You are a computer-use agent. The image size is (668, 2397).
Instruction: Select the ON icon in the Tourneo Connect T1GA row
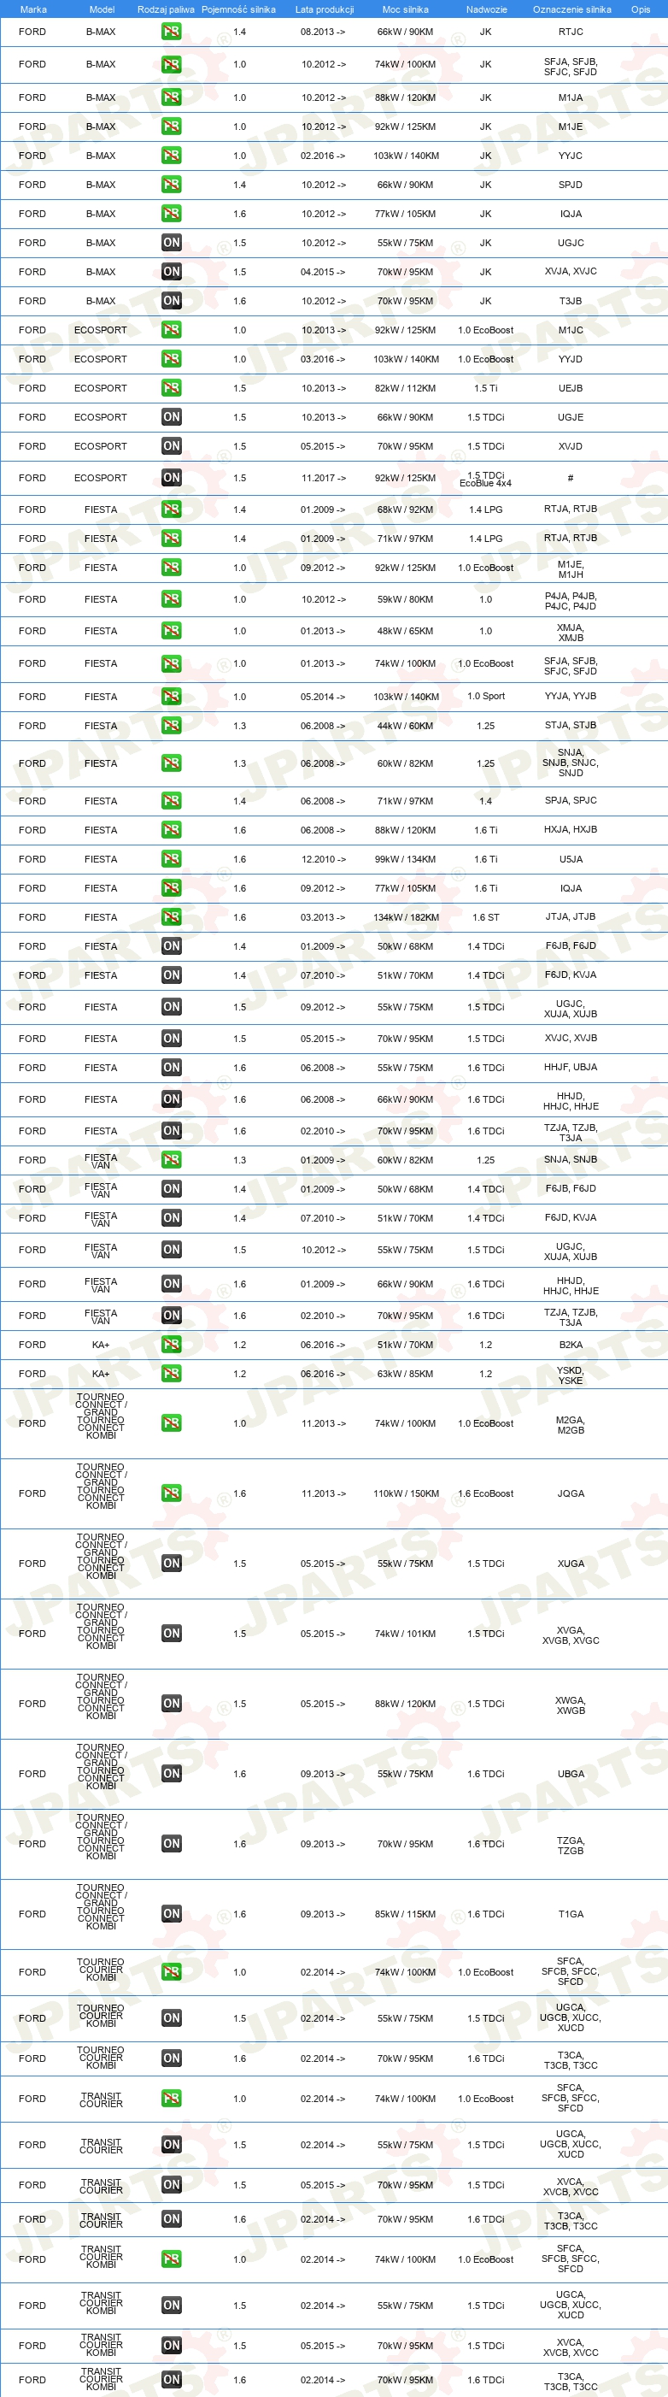[x=171, y=1914]
